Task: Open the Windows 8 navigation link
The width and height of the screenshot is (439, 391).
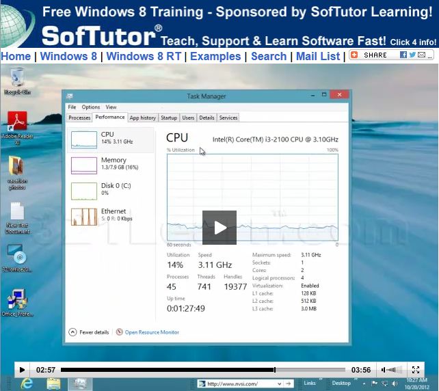Action: coord(68,56)
